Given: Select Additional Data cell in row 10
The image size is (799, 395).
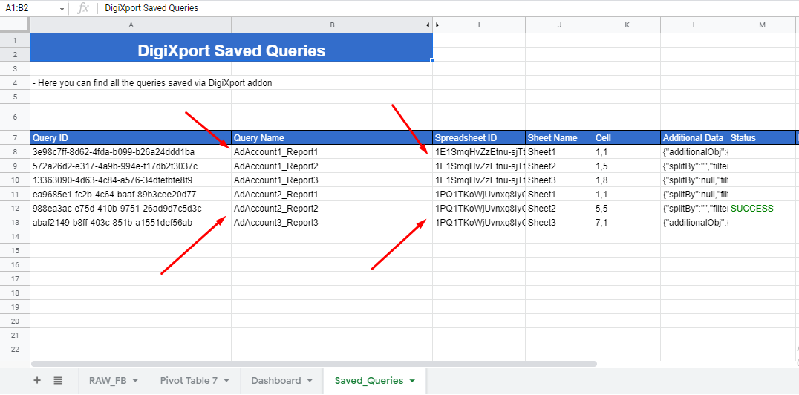Looking at the screenshot, I should point(694,180).
